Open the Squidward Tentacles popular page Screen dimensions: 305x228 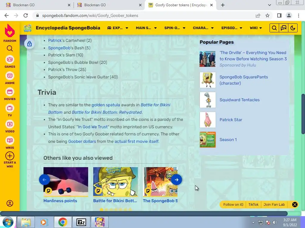pyautogui.click(x=239, y=100)
